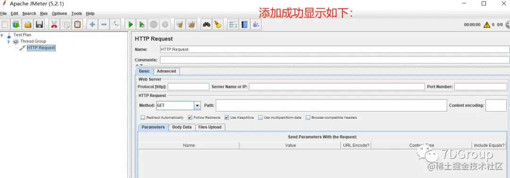The width and height of the screenshot is (510, 178).
Task: Click Start no pauses icon
Action: point(142,24)
